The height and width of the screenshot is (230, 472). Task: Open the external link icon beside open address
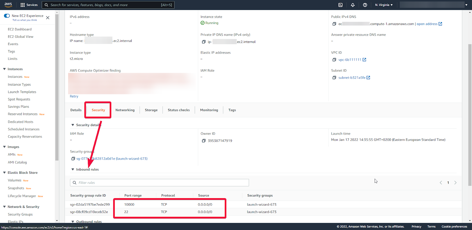click(440, 24)
